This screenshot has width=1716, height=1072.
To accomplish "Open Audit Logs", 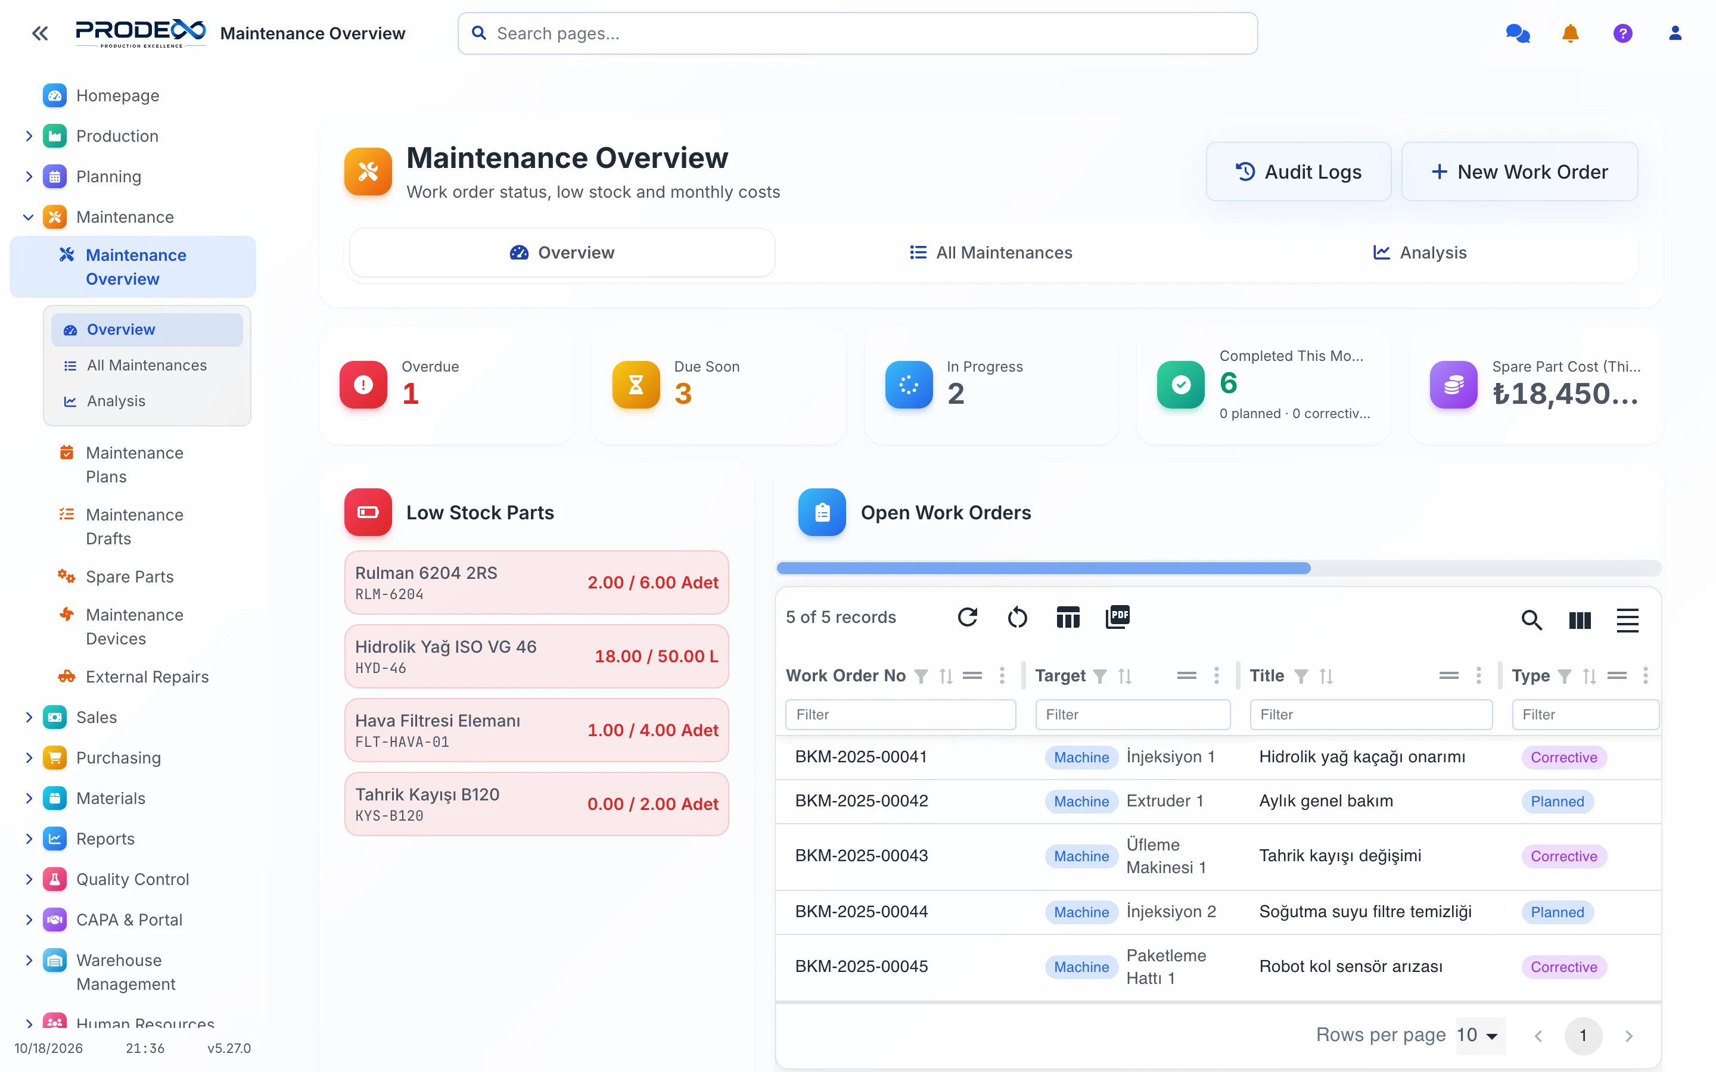I will tap(1298, 172).
